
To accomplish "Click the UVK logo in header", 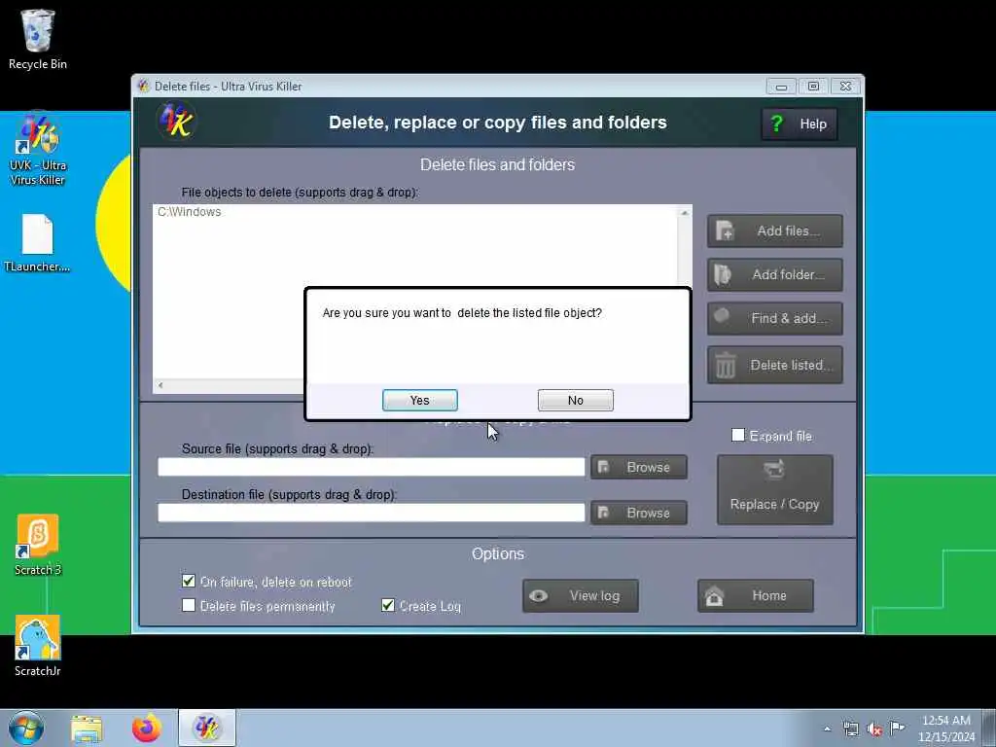I will pyautogui.click(x=177, y=121).
